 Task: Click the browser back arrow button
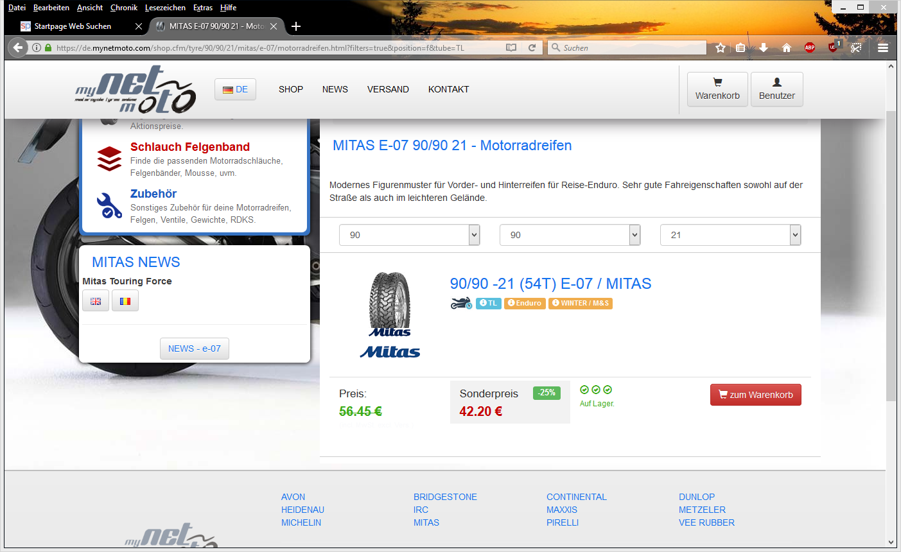(x=17, y=47)
